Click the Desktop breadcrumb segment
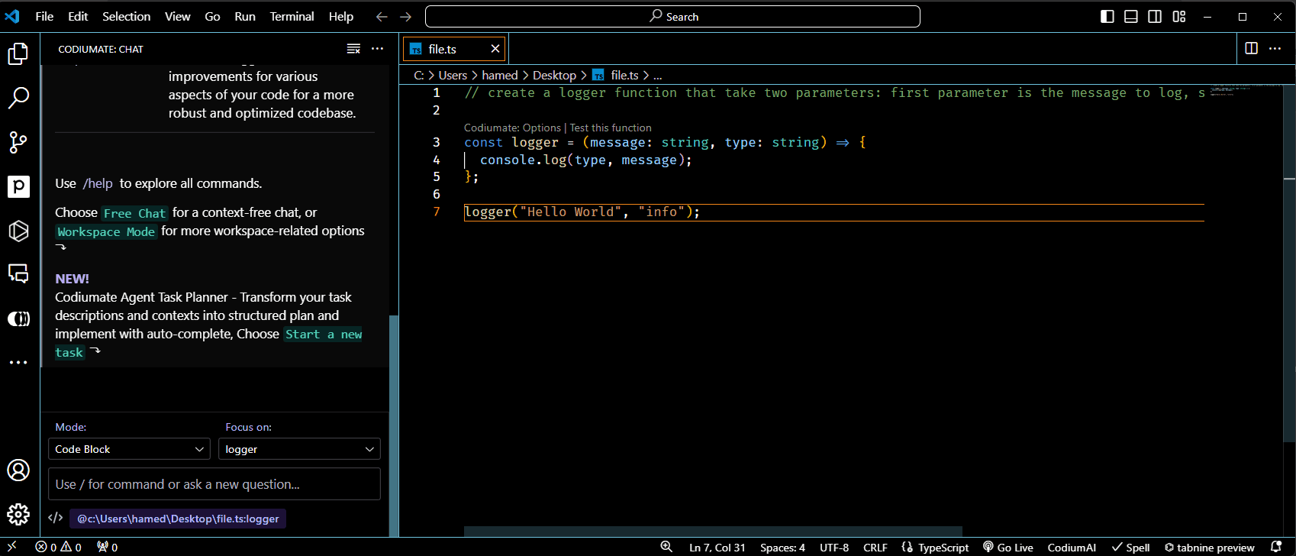The height and width of the screenshot is (556, 1296). coord(554,75)
